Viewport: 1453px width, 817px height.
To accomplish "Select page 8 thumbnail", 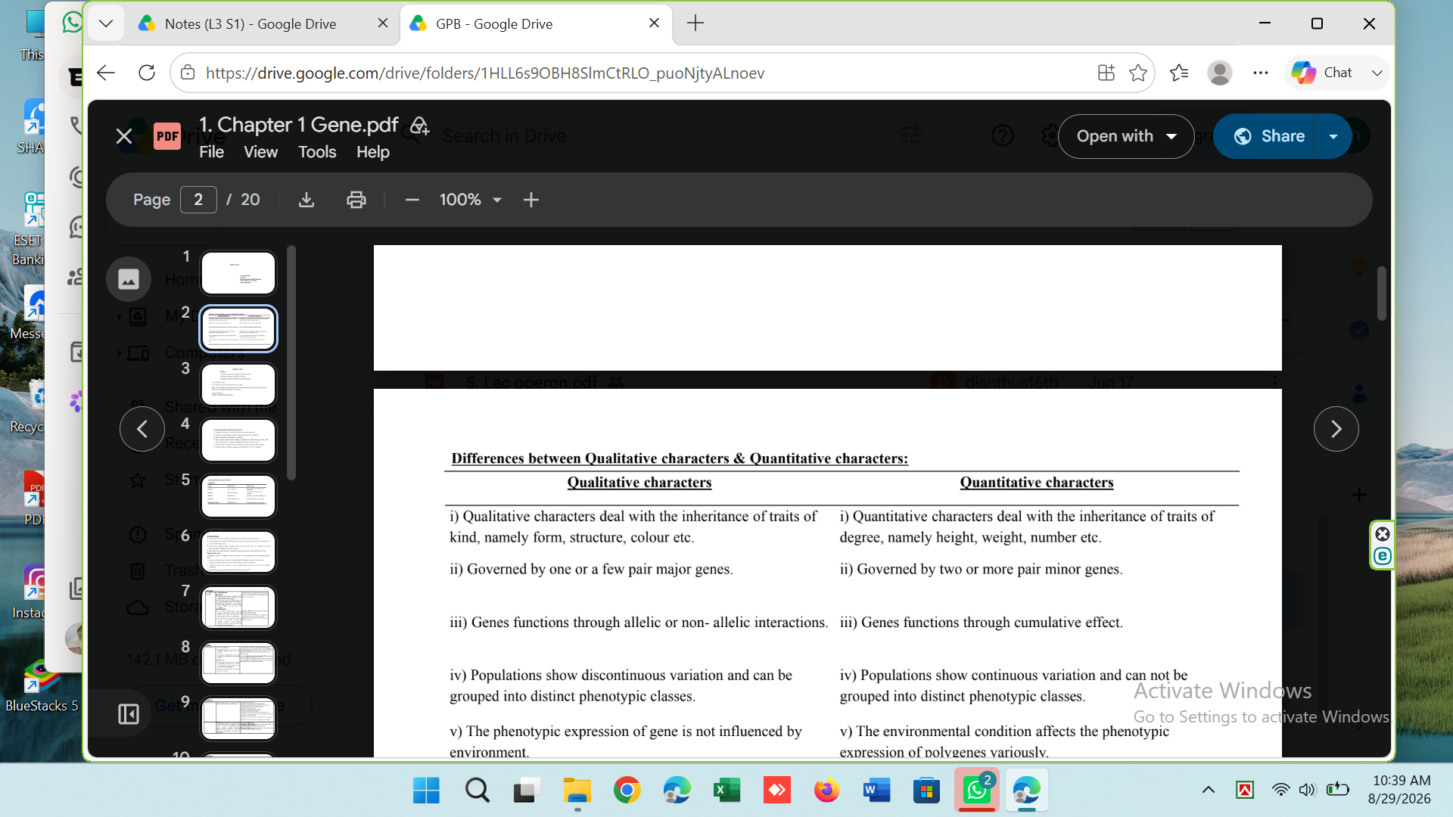I will pos(238,663).
